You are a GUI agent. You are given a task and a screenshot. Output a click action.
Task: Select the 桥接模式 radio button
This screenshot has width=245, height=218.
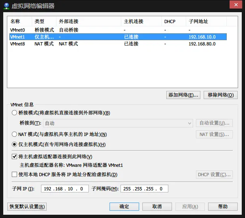coord(14,113)
